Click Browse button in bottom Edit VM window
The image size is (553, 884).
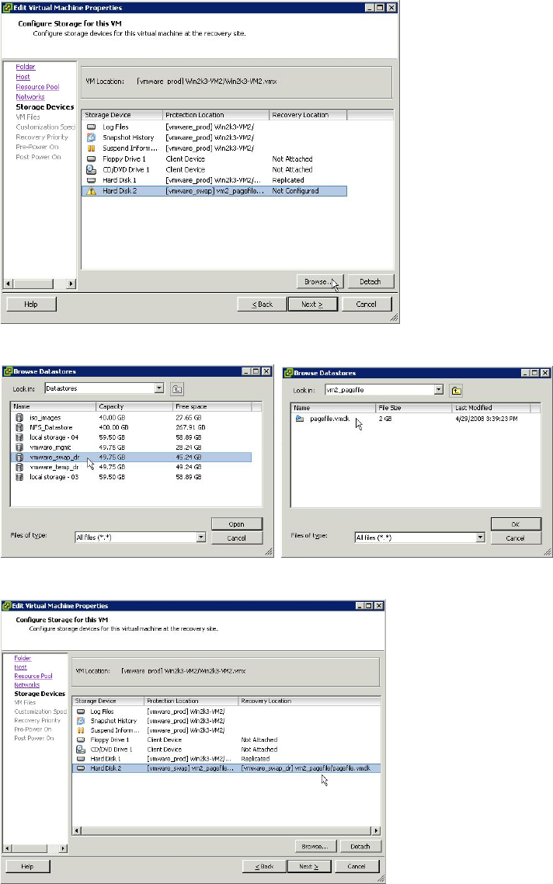pos(315,846)
